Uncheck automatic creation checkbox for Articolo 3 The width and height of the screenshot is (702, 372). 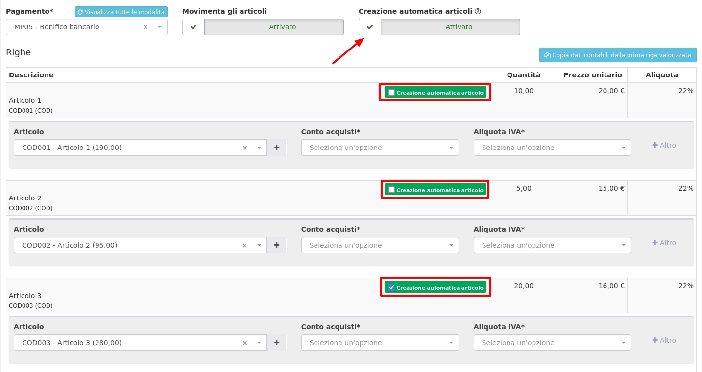coord(391,287)
